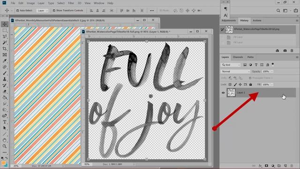Select the Line tool
This screenshot has width=300, height=169.
(5, 134)
